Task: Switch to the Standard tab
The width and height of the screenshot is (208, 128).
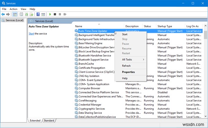Action: point(49,120)
